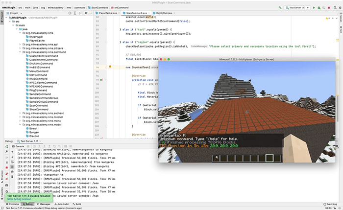Expand org.mineacademy.nms.api package

click(x=20, y=45)
